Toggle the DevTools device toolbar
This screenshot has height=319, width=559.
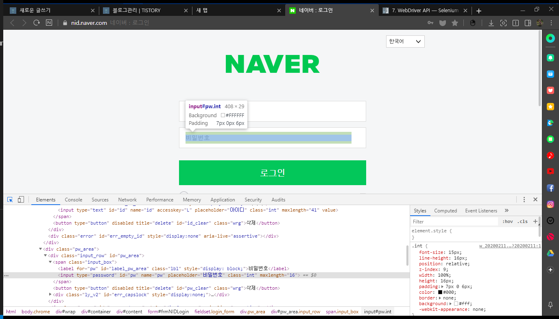coord(21,199)
